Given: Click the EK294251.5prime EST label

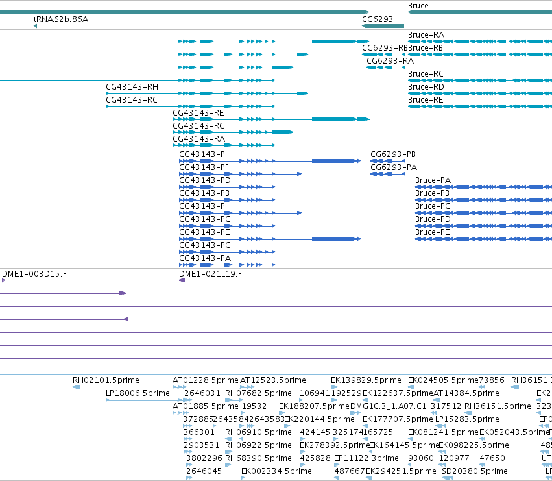Looking at the screenshot, I should 401,471.
